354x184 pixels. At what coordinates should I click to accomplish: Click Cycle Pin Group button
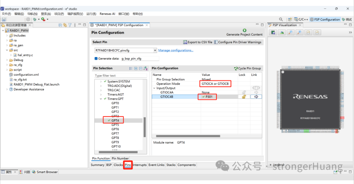click(247, 68)
